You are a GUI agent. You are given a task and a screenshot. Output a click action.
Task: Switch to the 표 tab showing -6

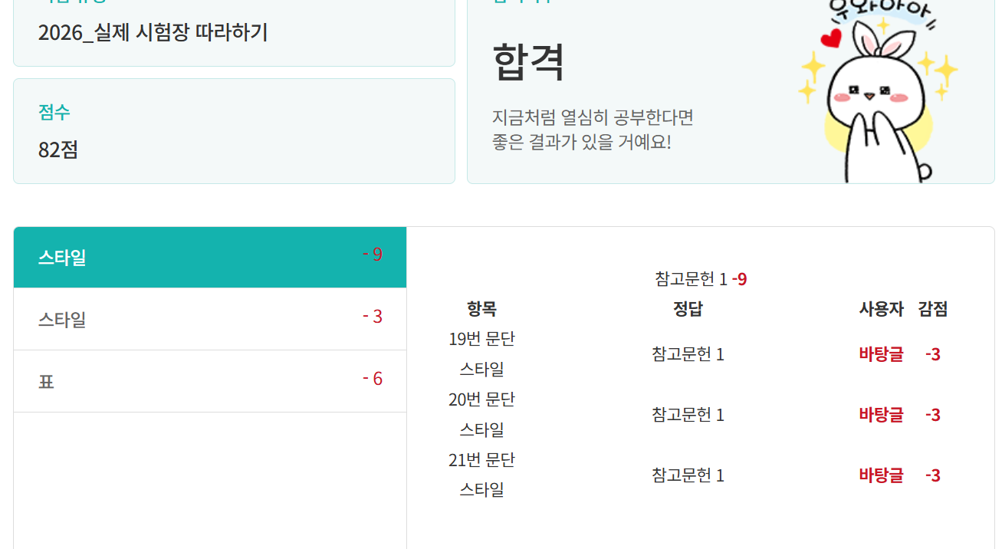click(209, 381)
